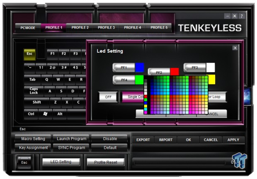
Task: Switch to PCMODE tab
Action: pos(28,27)
